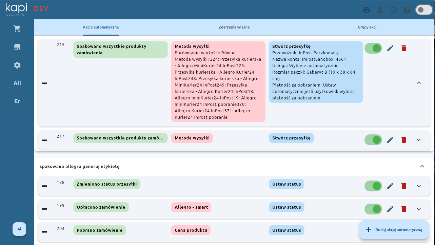Turn off action 188 switch

(373, 186)
